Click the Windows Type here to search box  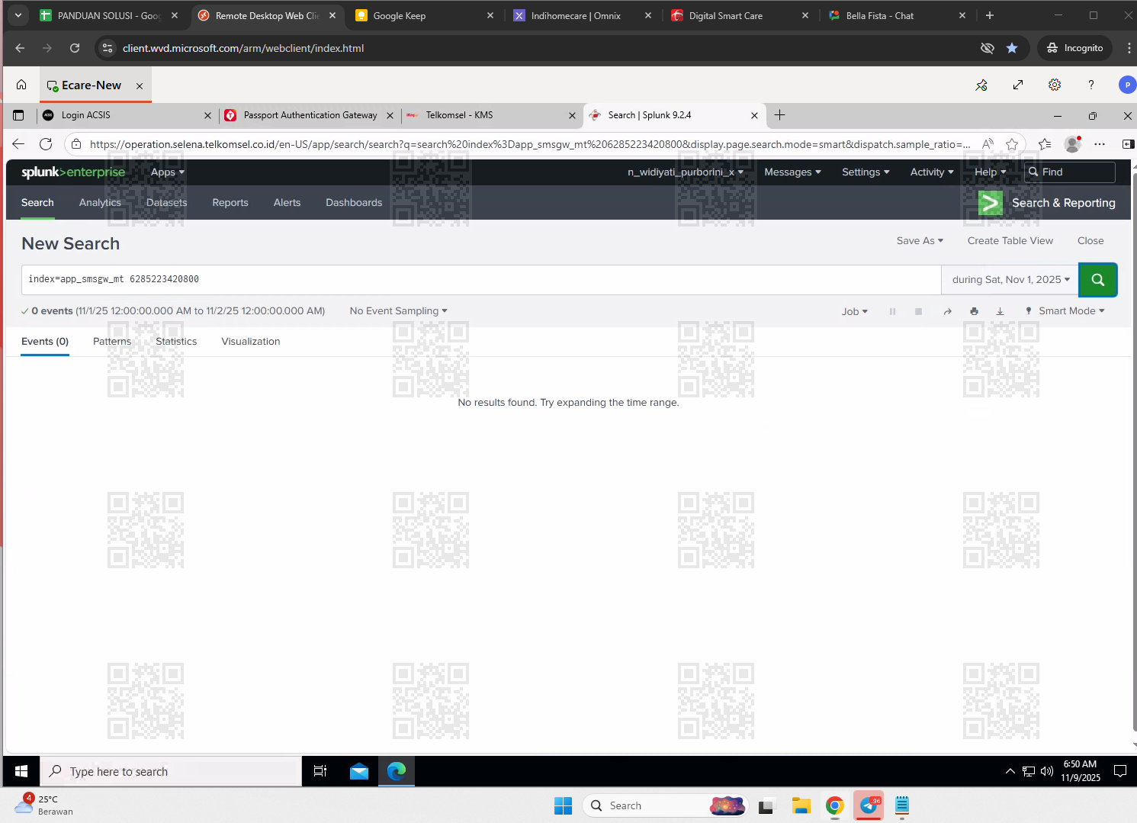(x=171, y=771)
